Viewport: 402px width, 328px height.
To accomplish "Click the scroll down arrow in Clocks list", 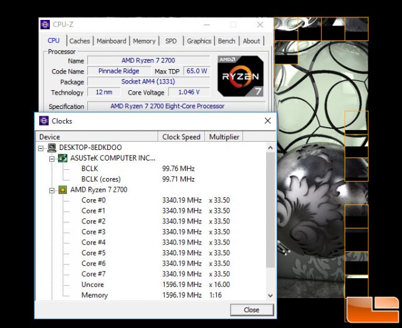I will [270, 295].
